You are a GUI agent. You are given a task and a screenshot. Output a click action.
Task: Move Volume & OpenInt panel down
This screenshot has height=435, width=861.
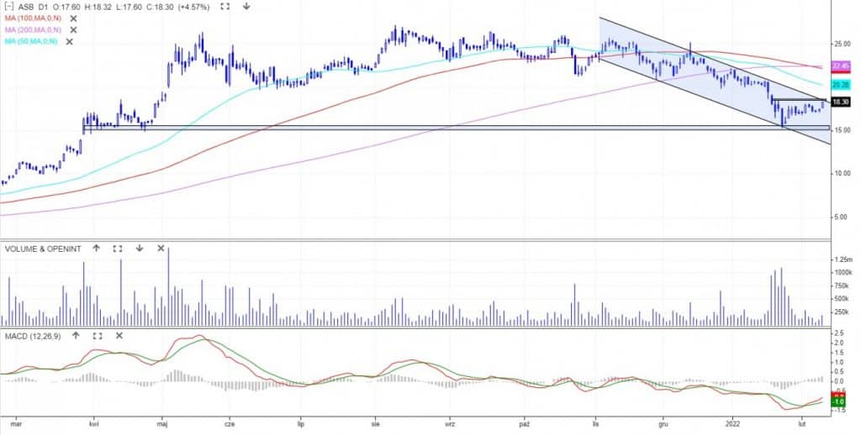click(140, 249)
